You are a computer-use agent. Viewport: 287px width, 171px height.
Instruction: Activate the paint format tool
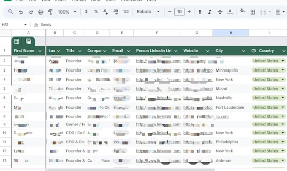pos(50,12)
